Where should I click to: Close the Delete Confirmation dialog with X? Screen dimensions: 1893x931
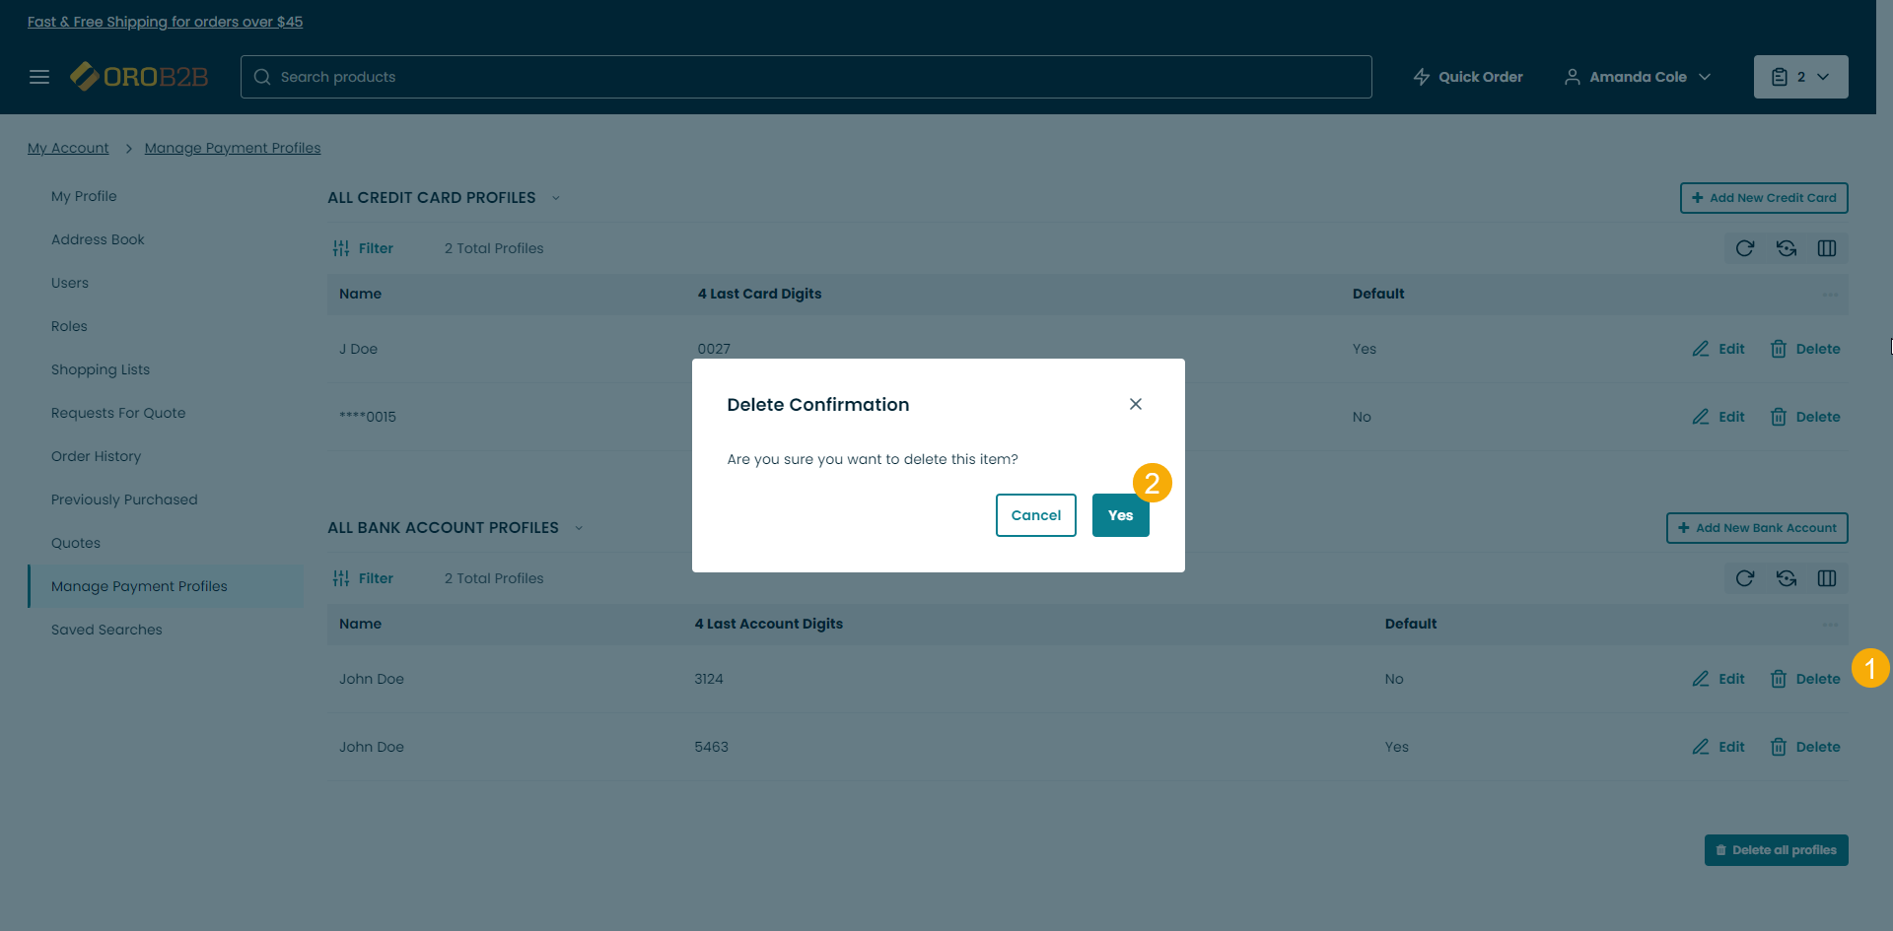[1136, 404]
